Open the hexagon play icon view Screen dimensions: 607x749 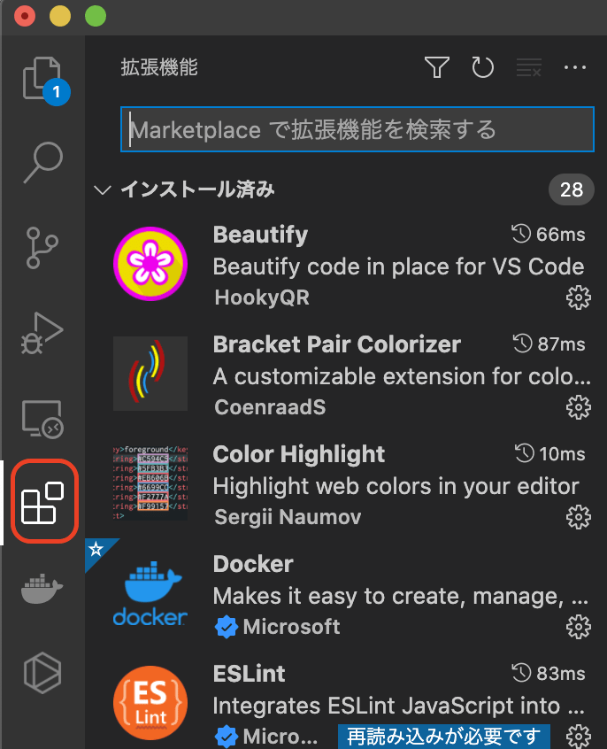point(42,673)
